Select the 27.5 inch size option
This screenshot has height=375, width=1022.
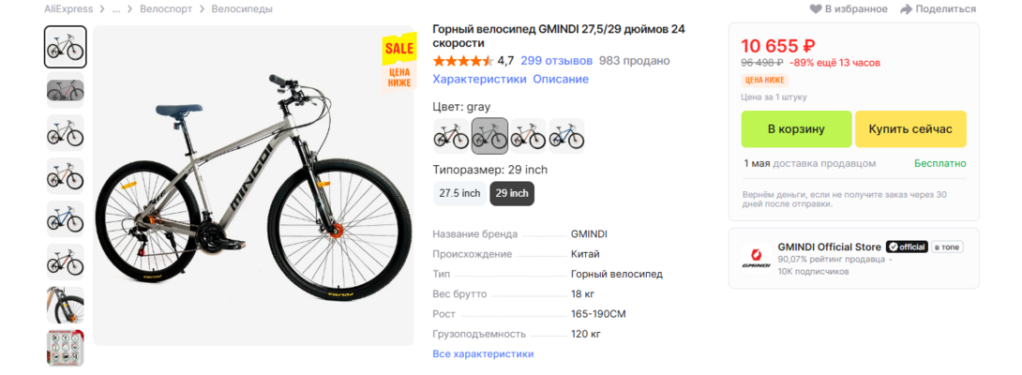pyautogui.click(x=458, y=194)
